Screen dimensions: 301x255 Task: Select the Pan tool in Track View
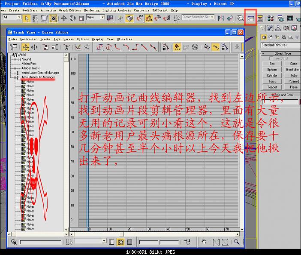click(x=205, y=242)
